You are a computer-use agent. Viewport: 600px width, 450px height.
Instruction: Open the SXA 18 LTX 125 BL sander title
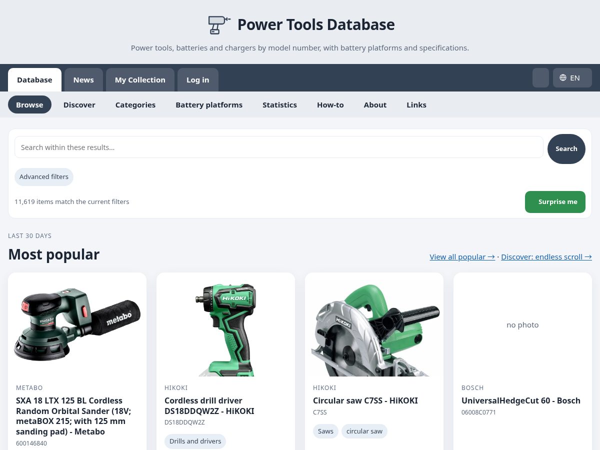[73, 416]
